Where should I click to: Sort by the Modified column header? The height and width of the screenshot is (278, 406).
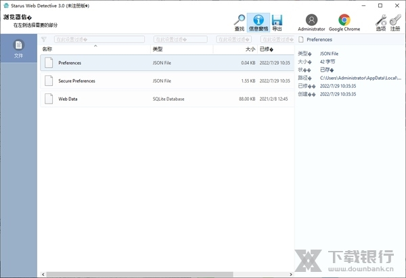(276, 49)
